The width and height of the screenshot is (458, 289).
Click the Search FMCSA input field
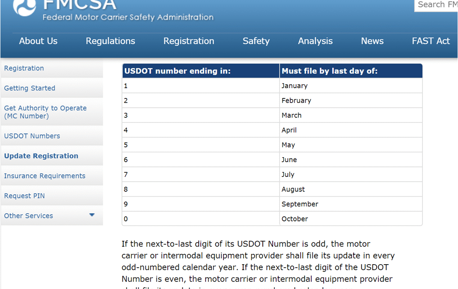pos(436,5)
